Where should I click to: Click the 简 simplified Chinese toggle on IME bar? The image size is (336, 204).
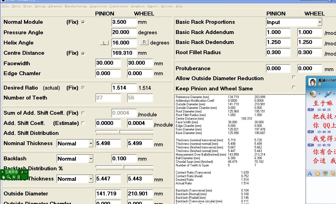[14, 177]
